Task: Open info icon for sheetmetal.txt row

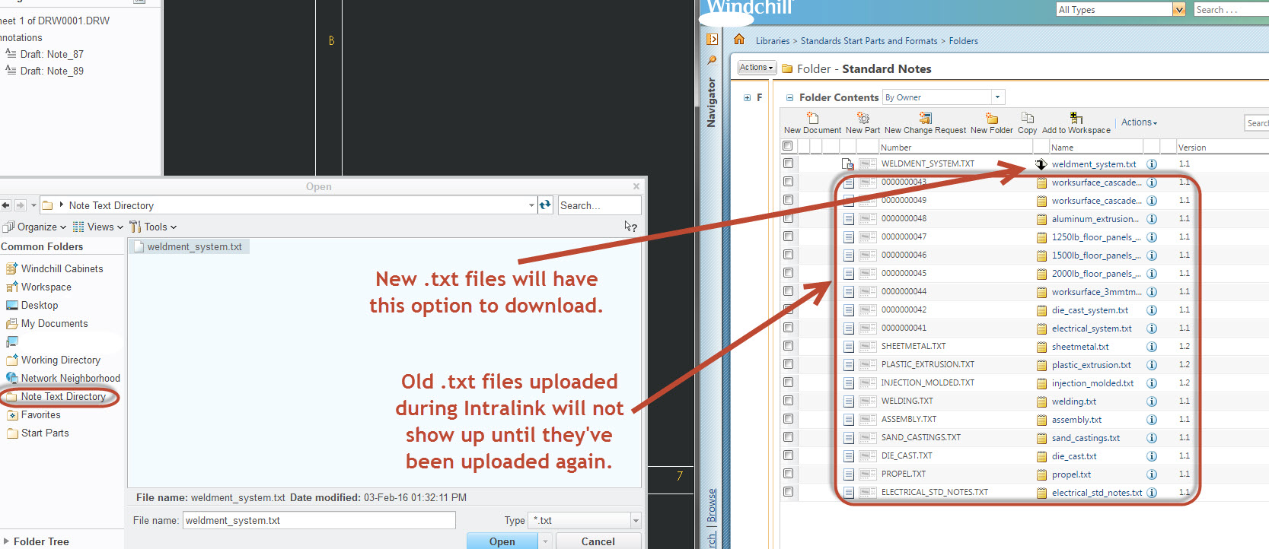Action: pyautogui.click(x=1152, y=347)
